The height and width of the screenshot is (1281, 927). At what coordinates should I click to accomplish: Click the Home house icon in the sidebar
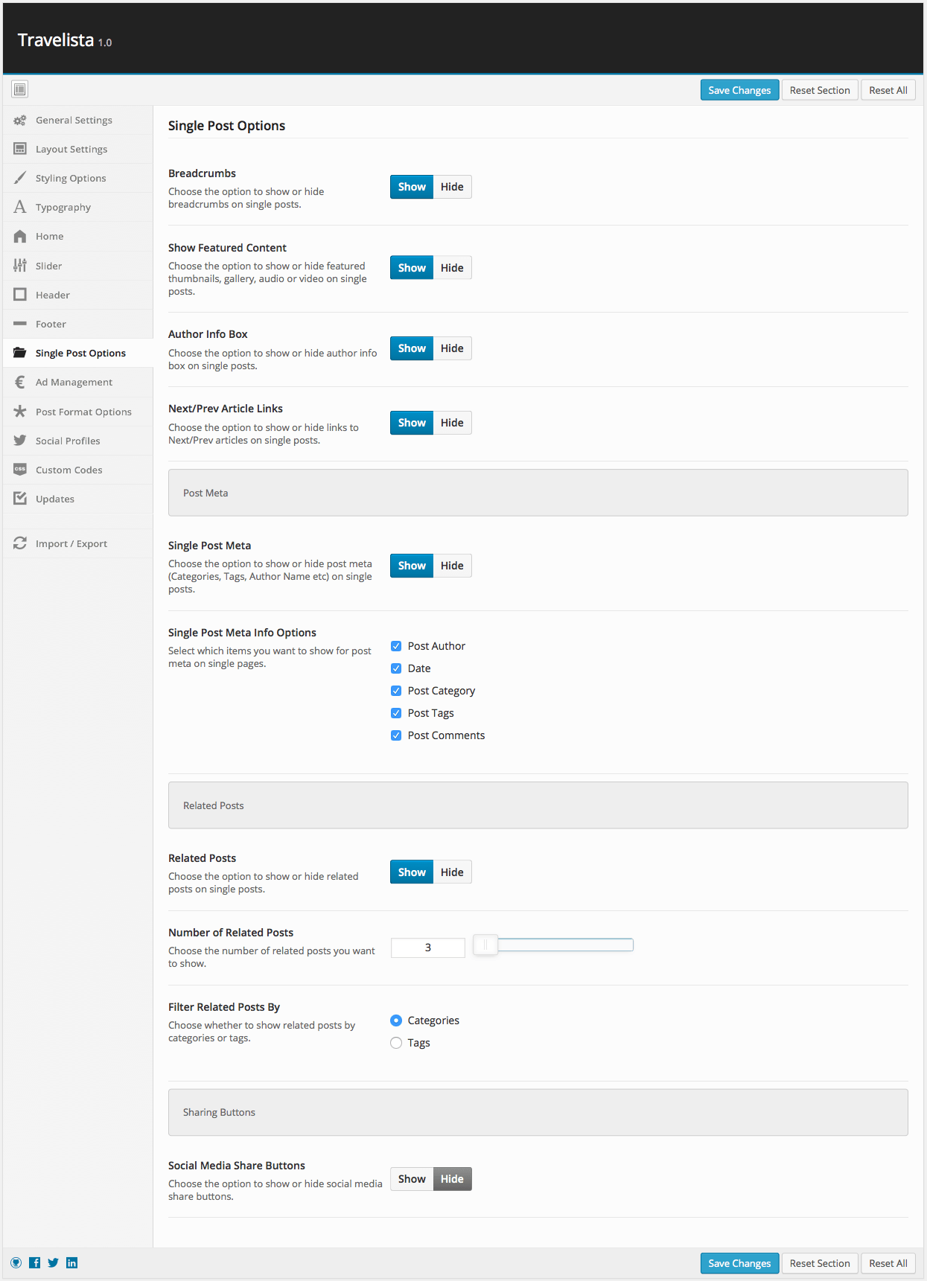20,236
